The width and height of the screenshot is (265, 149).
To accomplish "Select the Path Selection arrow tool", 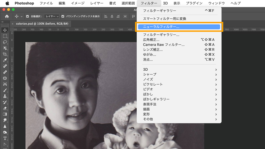I will (x=5, y=144).
